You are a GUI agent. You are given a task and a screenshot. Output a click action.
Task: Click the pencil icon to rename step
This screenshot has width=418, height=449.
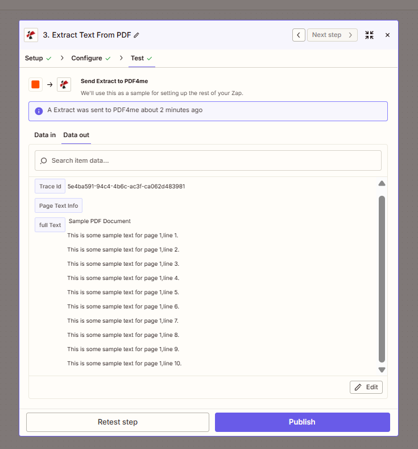coord(136,35)
